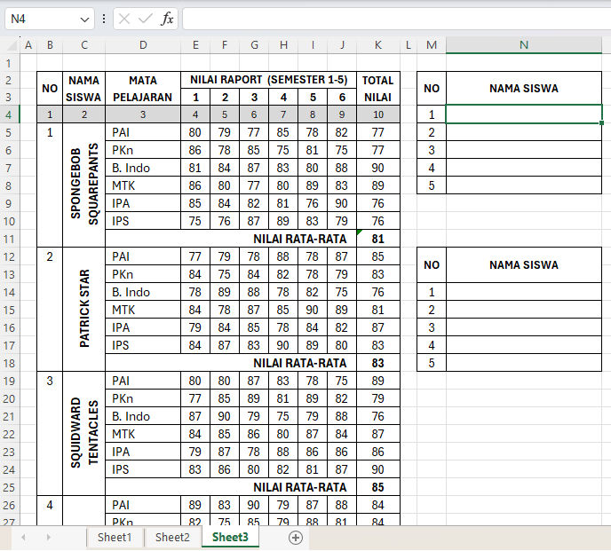Click the average value 85 in row 25
The height and width of the screenshot is (551, 611).
[378, 487]
